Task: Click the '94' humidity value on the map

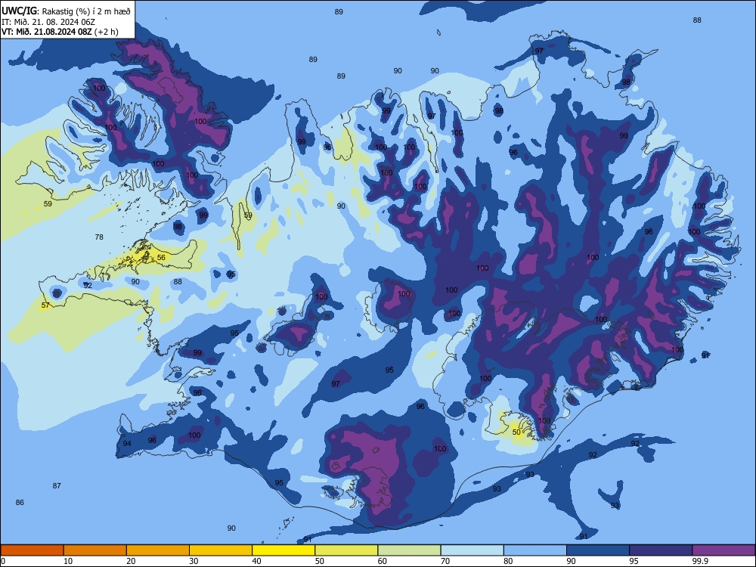Action: (127, 444)
